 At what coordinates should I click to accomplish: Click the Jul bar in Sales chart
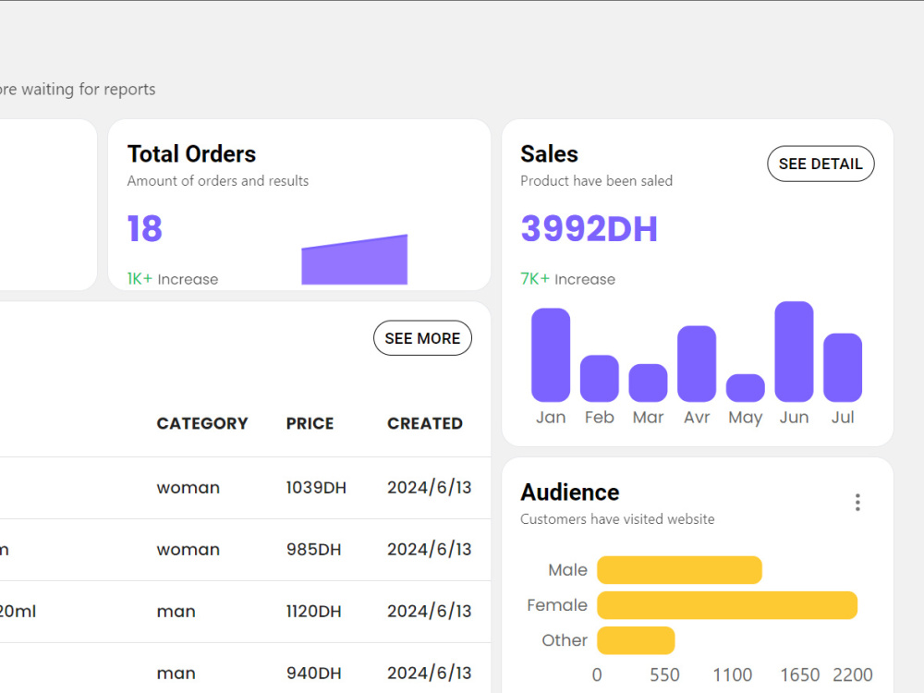point(843,368)
